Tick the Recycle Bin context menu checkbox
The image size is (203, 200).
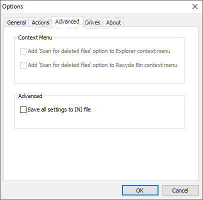pos(23,65)
